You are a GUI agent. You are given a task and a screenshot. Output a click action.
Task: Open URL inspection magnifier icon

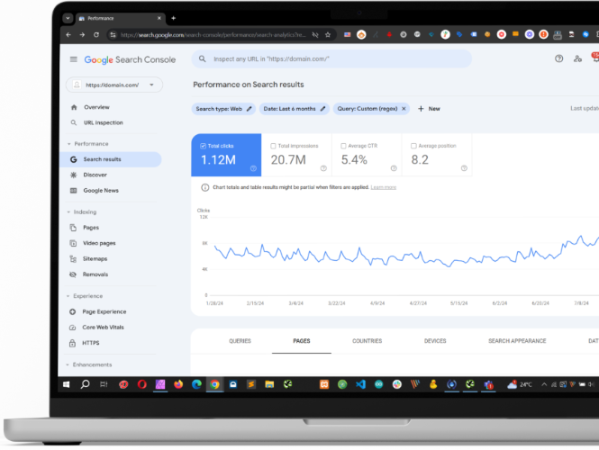73,122
